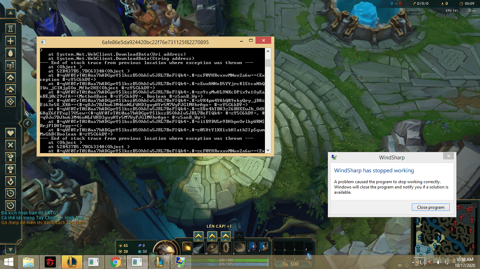
Task: Click the X icon in practice sidebar
Action: (11, 145)
